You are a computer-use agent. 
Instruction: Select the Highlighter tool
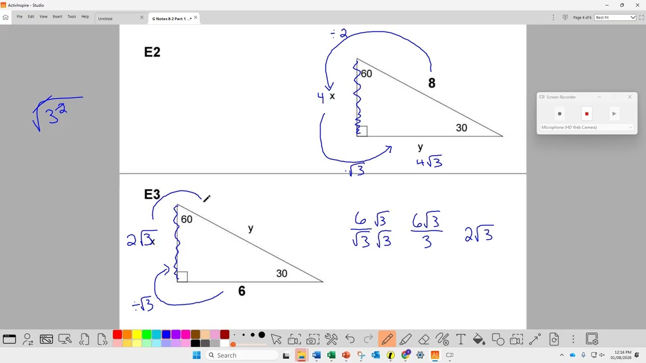(x=406, y=339)
